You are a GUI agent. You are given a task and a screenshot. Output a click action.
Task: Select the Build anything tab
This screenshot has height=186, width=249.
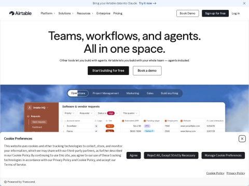tap(169, 93)
